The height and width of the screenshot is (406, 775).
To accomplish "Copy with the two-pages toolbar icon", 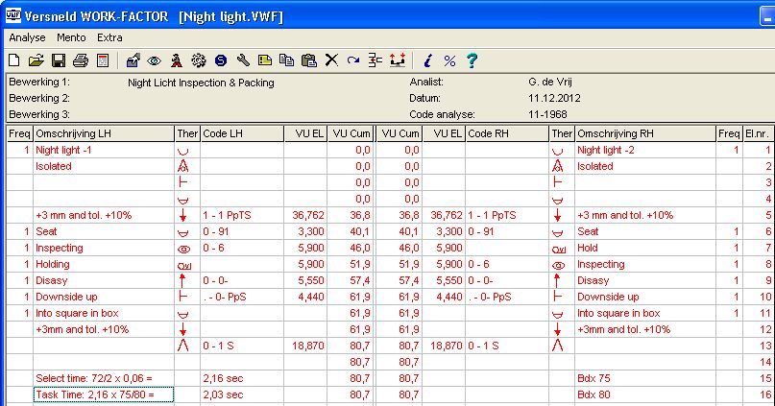I will tap(287, 60).
